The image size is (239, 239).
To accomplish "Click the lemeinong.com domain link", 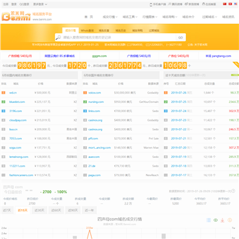I will (19, 157).
